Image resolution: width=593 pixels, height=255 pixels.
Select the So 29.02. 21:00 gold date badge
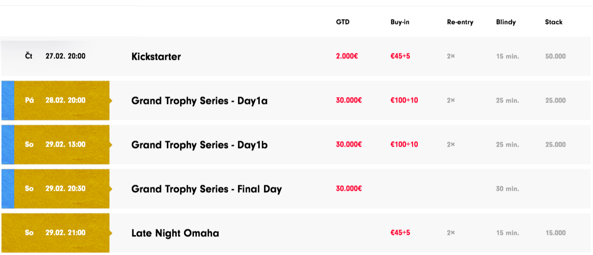(x=55, y=233)
